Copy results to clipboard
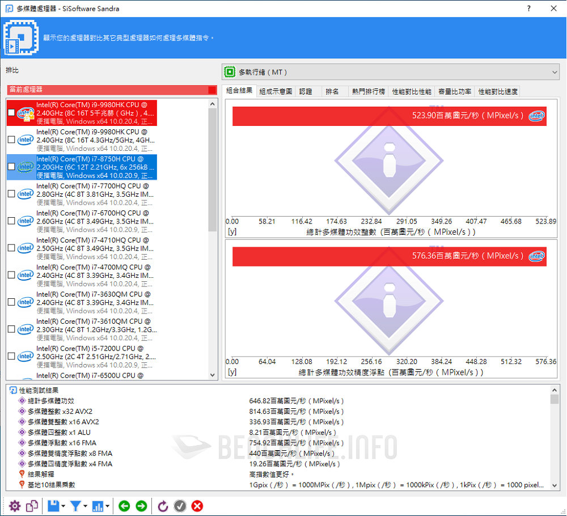The height and width of the screenshot is (516, 567). tap(31, 506)
